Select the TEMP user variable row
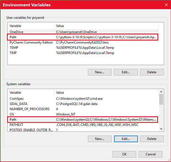Viewport: 171px width, 162px height. 84,48
